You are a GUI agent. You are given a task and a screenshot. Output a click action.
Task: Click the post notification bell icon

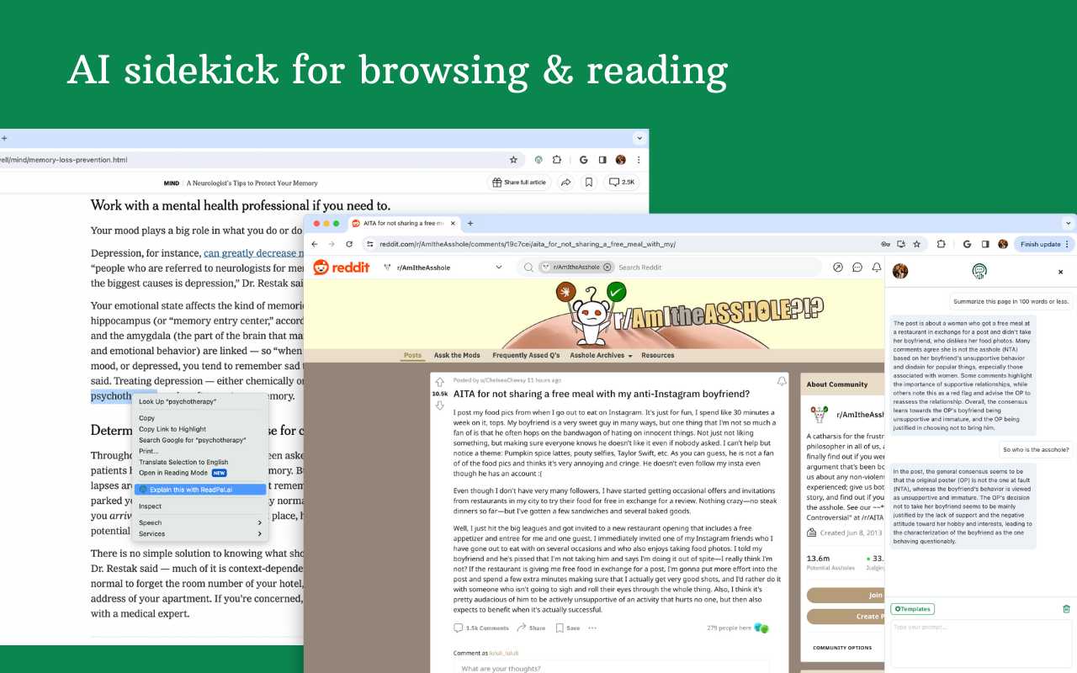(781, 381)
